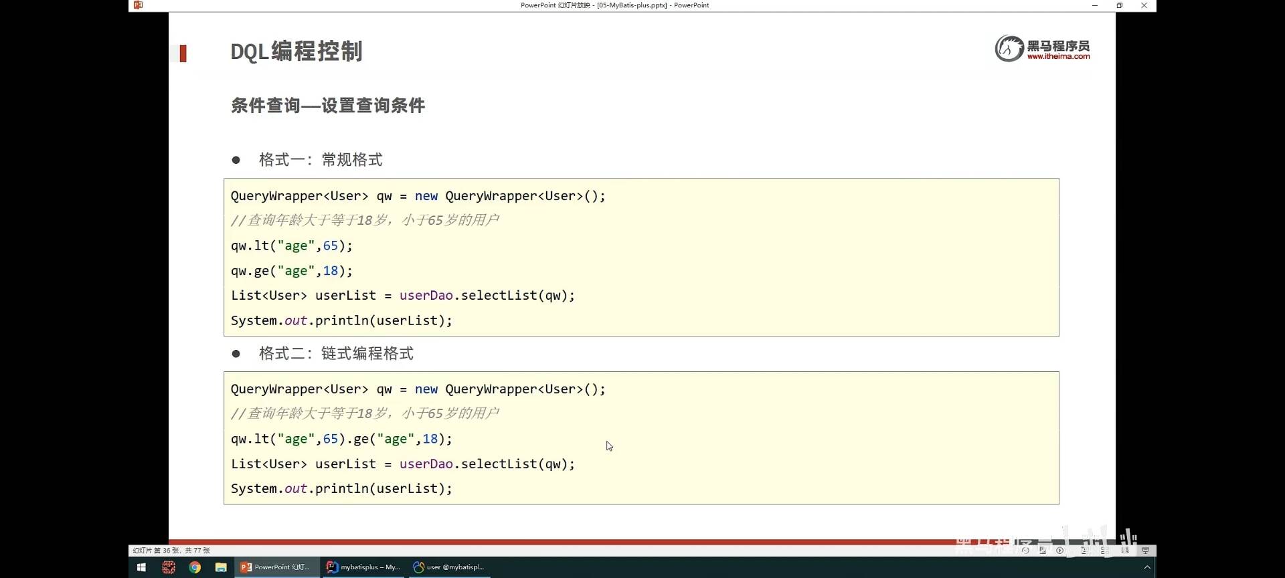Click the www.itheima.com link text

click(x=1058, y=56)
